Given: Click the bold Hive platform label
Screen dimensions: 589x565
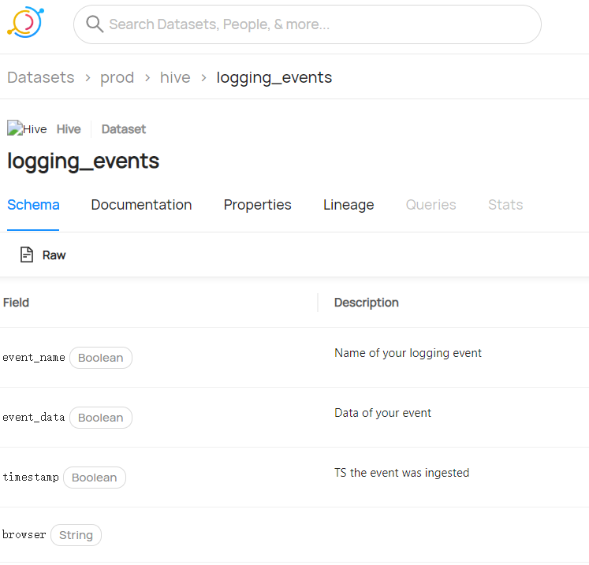Looking at the screenshot, I should click(x=69, y=129).
